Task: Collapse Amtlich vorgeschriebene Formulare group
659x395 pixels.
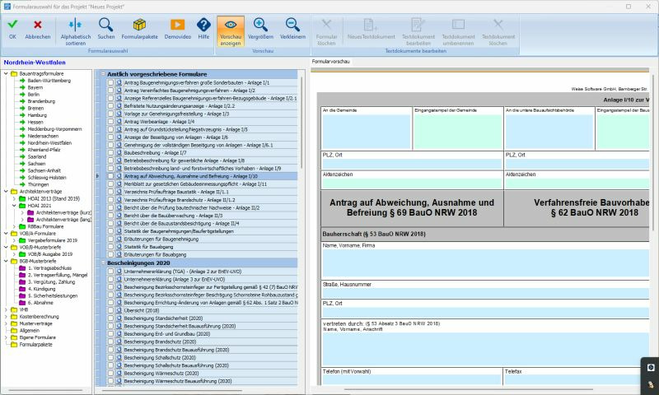Action: pos(102,74)
